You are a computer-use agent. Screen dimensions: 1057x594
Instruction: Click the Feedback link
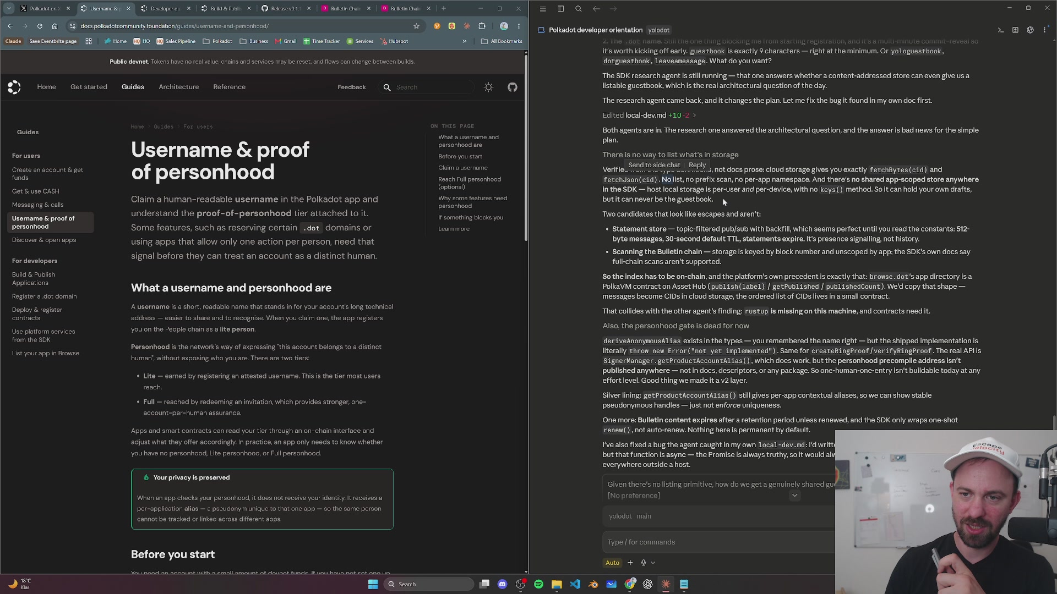coord(352,87)
